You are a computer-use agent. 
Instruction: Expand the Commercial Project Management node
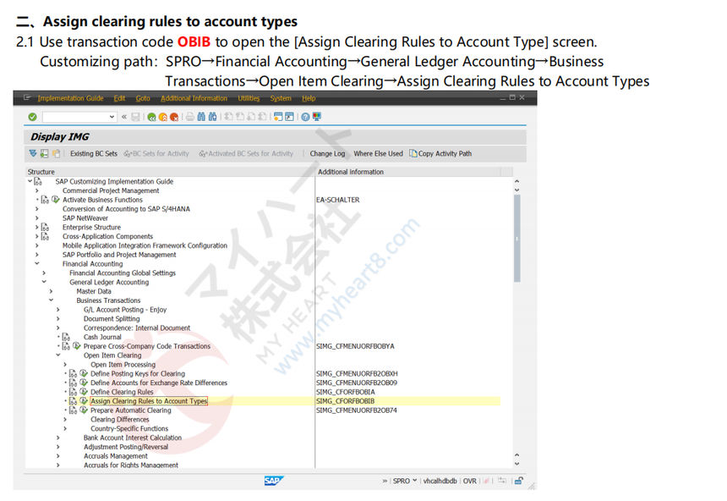point(37,190)
